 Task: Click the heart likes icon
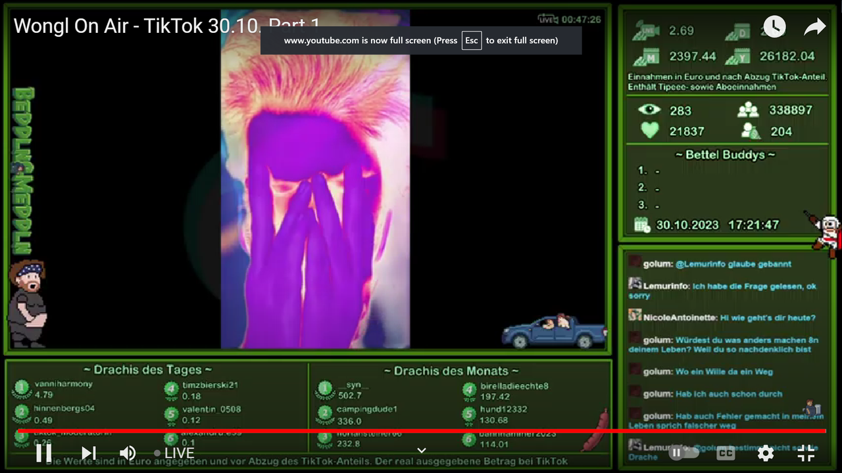pyautogui.click(x=649, y=131)
